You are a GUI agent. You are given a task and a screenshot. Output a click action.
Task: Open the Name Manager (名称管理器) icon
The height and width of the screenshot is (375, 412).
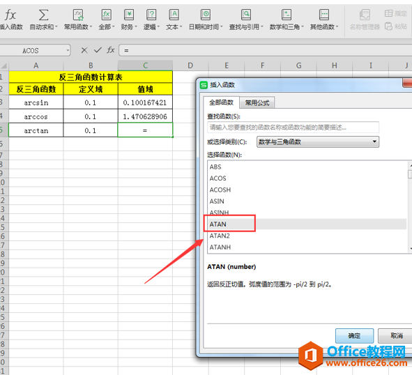pos(365,15)
